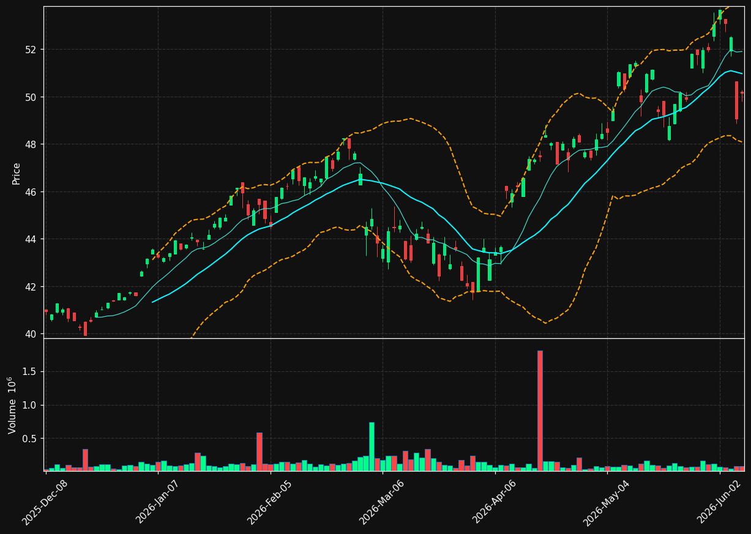Click the 0.5 volume tick label
The height and width of the screenshot is (534, 751).
click(31, 439)
